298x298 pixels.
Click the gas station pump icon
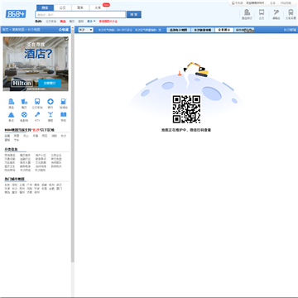64,102
